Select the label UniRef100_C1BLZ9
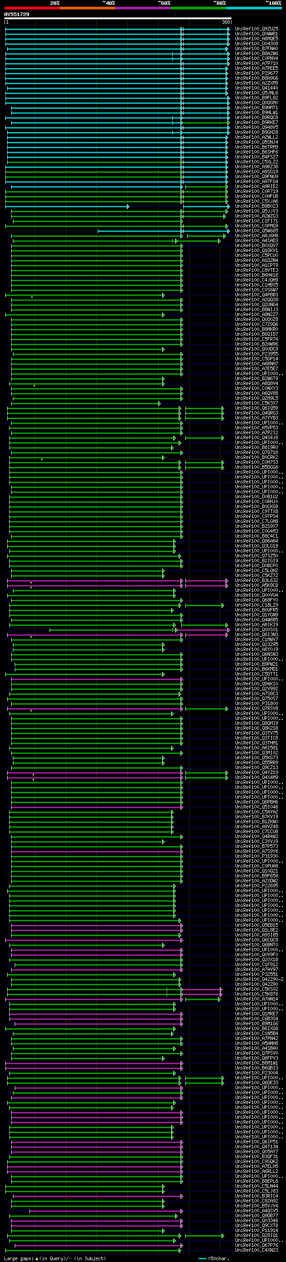This screenshot has width=286, height=1262. click(257, 605)
